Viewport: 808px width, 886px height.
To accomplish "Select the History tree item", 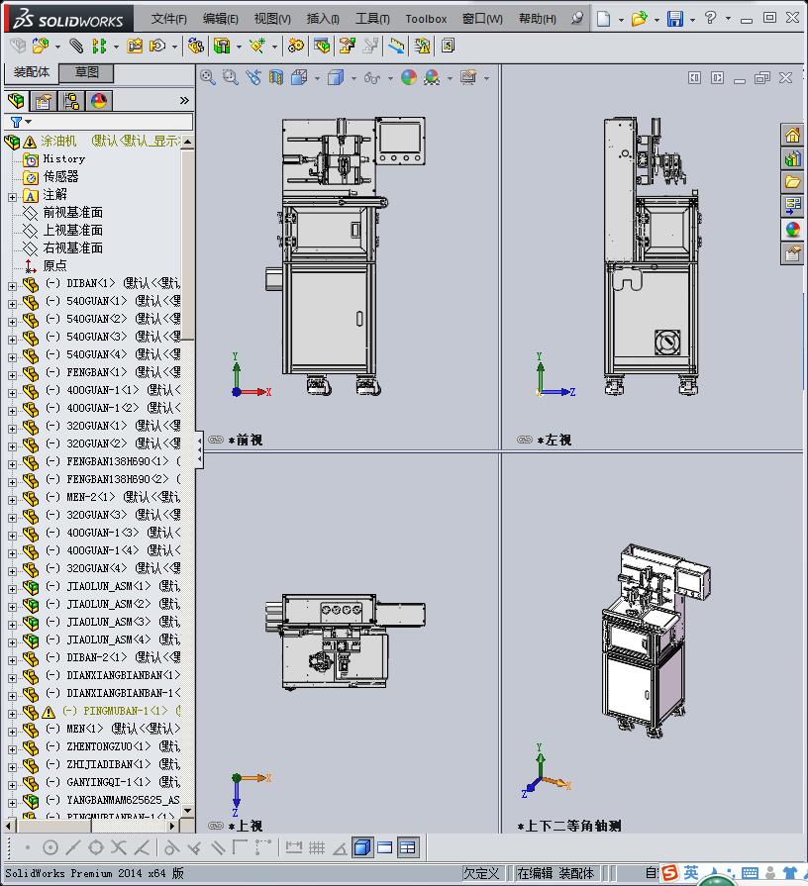I will pos(63,158).
